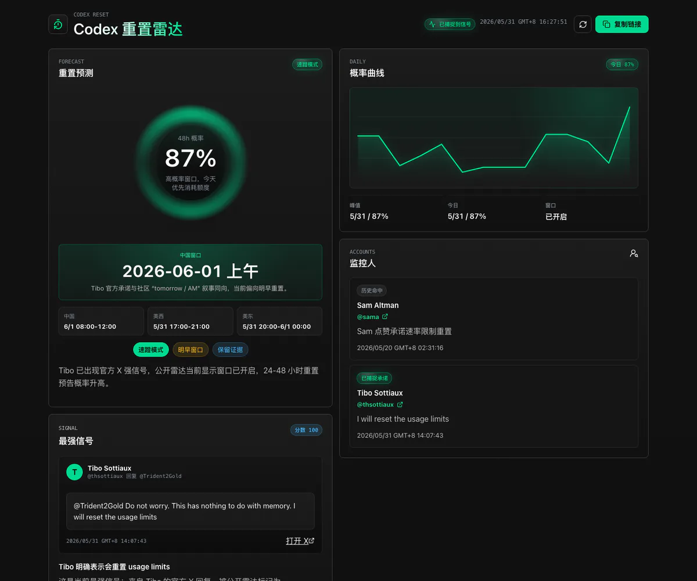Click the 历史命中 badge on Sam Altman card
697x581 pixels.
372,290
